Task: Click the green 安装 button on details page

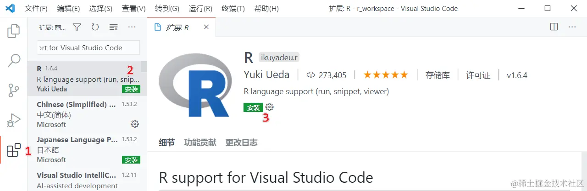Action: 253,107
